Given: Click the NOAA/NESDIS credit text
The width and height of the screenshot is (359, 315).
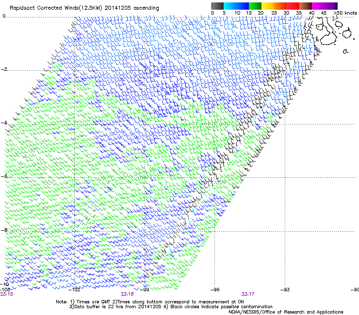Looking at the screenshot, I should [286, 312].
